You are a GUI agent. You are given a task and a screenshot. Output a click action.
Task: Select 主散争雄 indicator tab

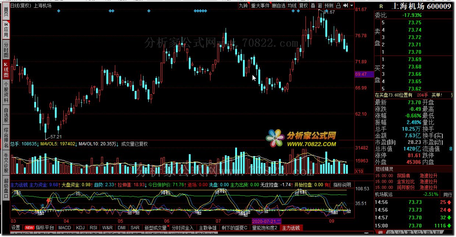208,228
